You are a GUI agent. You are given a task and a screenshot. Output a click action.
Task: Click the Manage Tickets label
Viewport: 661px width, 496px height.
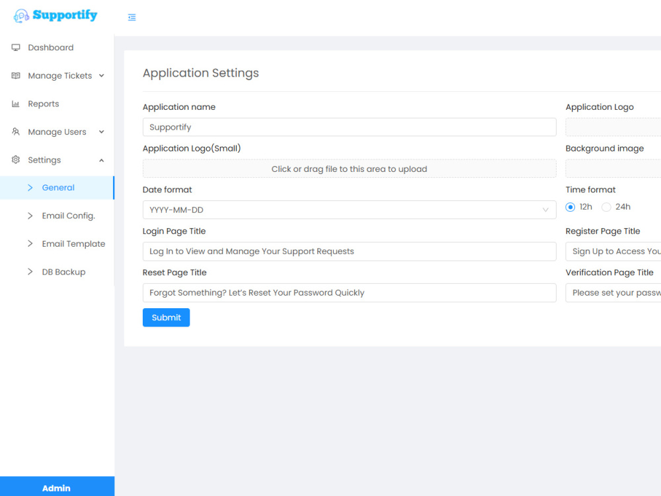pyautogui.click(x=60, y=76)
